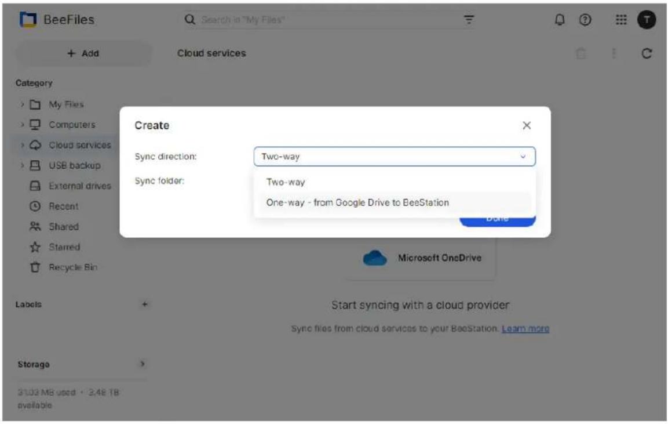
Task: Click the delete trash icon in toolbar
Action: coord(581,53)
